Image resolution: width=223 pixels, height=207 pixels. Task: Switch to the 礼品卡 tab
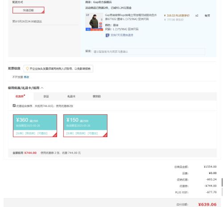click(x=71, y=96)
